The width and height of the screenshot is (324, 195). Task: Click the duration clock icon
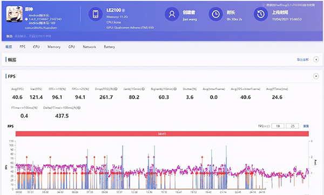click(x=215, y=14)
